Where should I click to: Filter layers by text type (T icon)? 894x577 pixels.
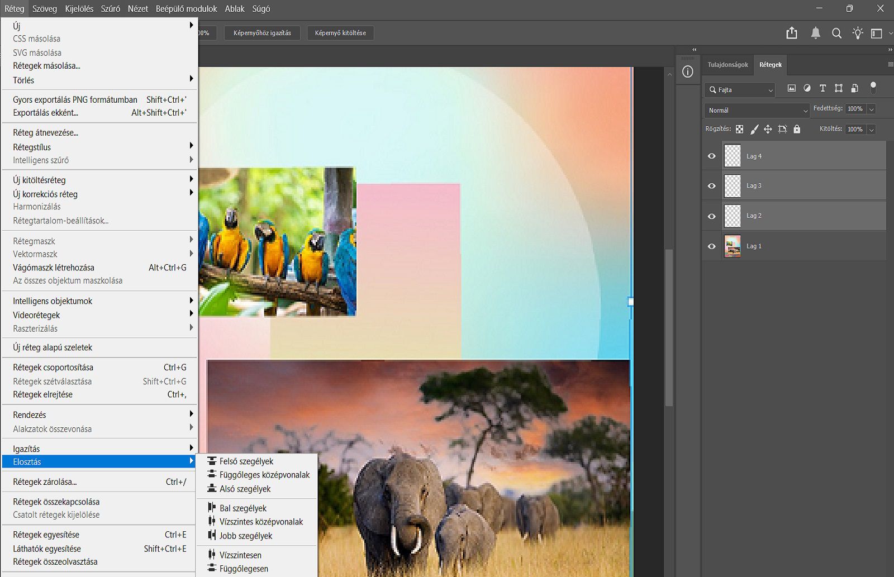(x=822, y=88)
